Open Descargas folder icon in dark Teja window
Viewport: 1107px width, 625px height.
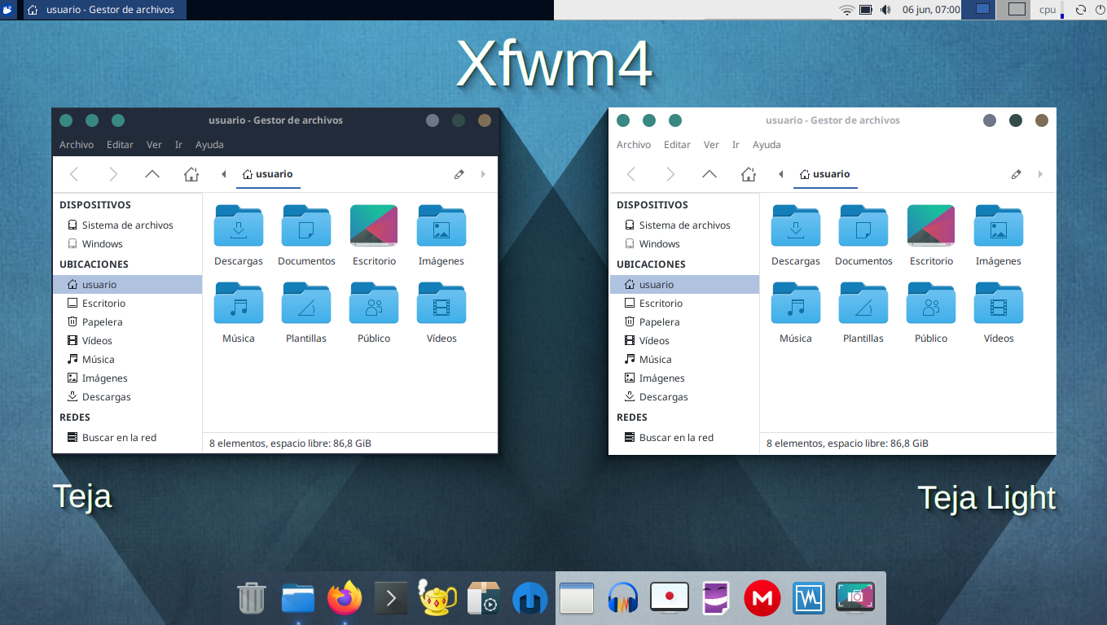point(239,225)
